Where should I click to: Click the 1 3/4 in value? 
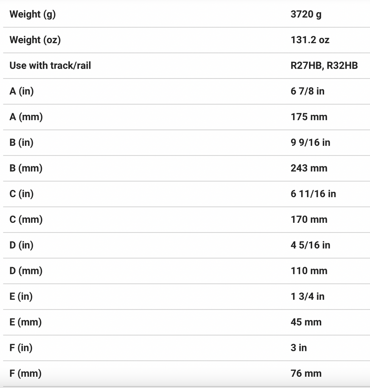(307, 296)
